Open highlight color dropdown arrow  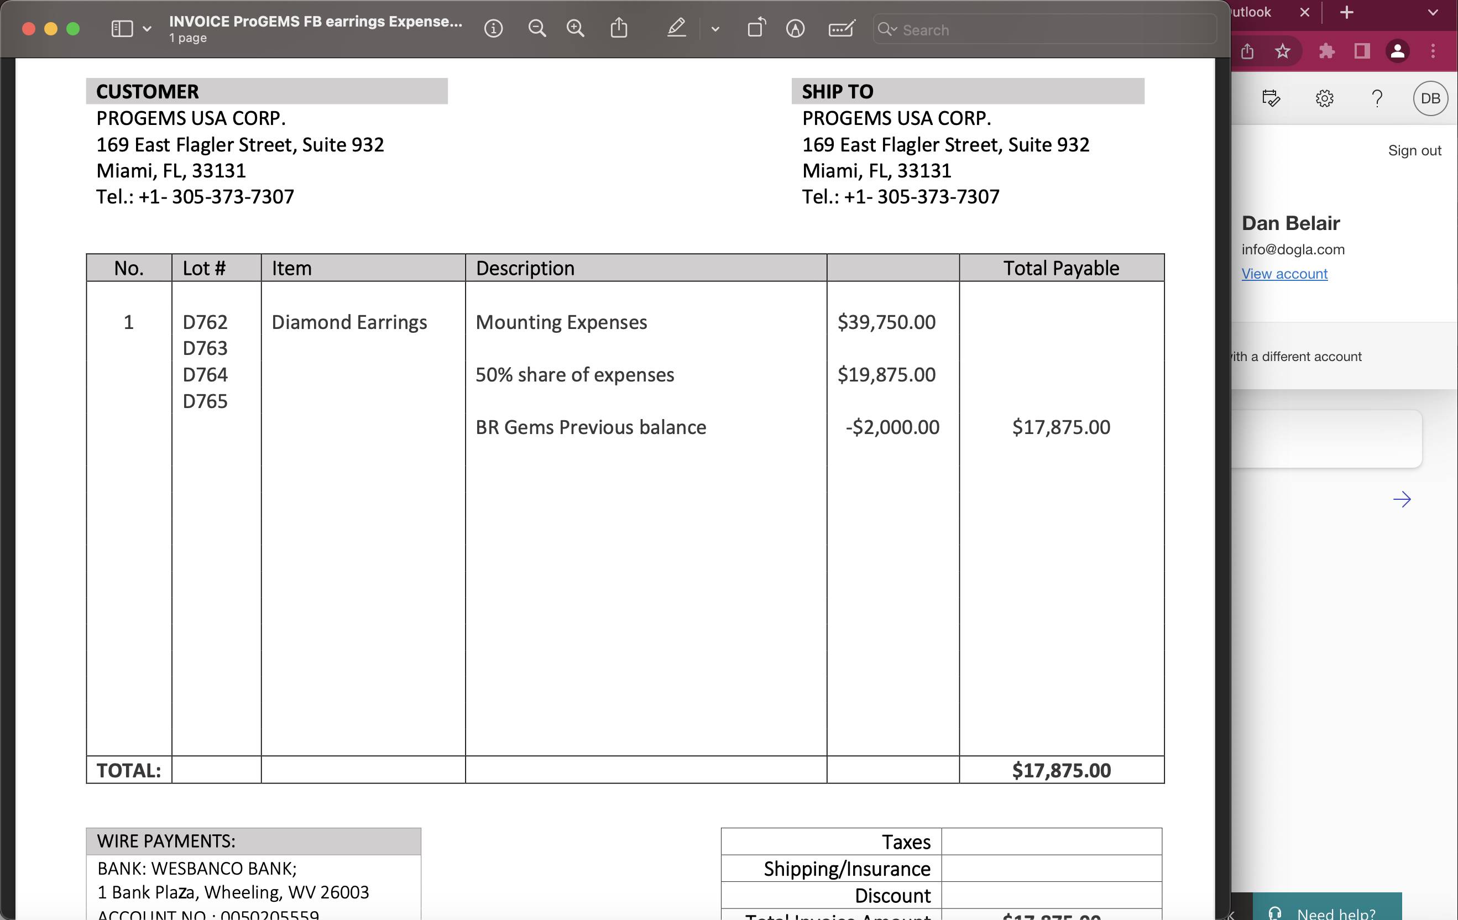tap(715, 28)
